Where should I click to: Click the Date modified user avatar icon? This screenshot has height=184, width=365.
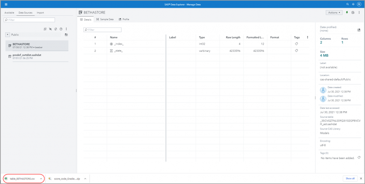pyautogui.click(x=323, y=99)
